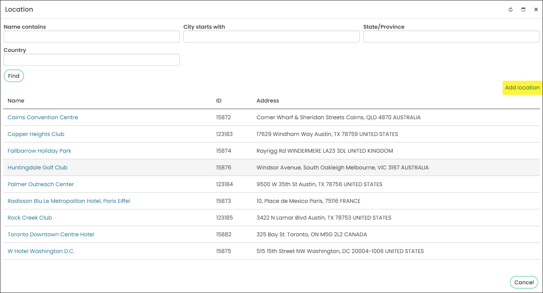
Task: Click the 3422 N Lamar Blvd address
Action: (x=324, y=218)
